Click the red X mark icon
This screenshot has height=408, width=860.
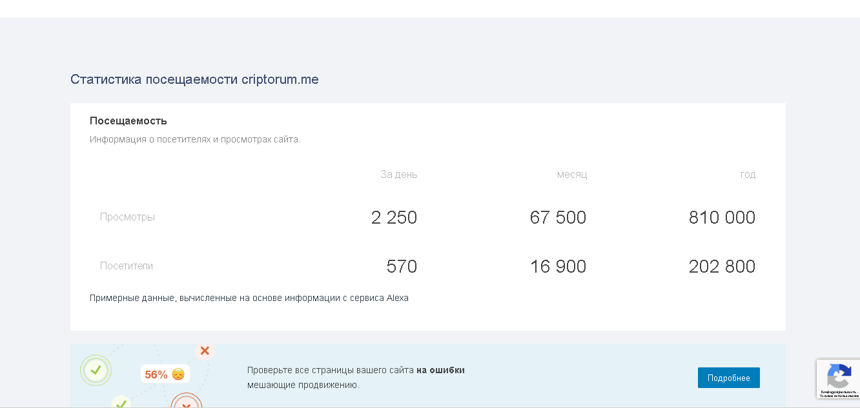(x=205, y=351)
